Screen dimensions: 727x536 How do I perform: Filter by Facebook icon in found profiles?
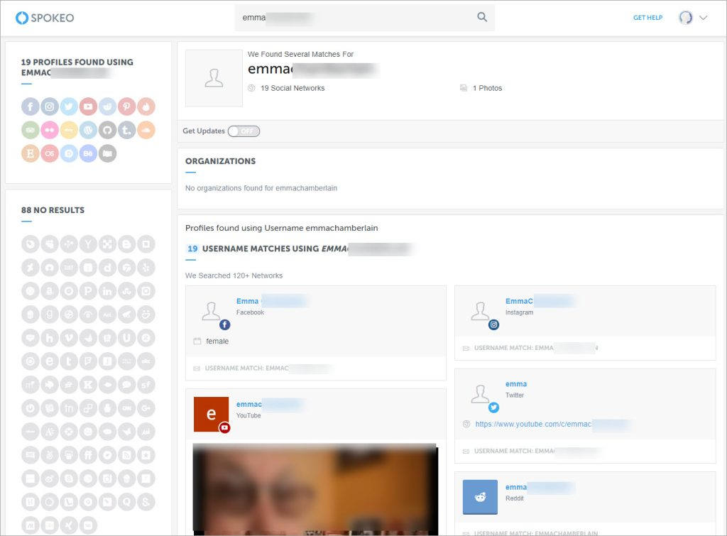coord(30,106)
